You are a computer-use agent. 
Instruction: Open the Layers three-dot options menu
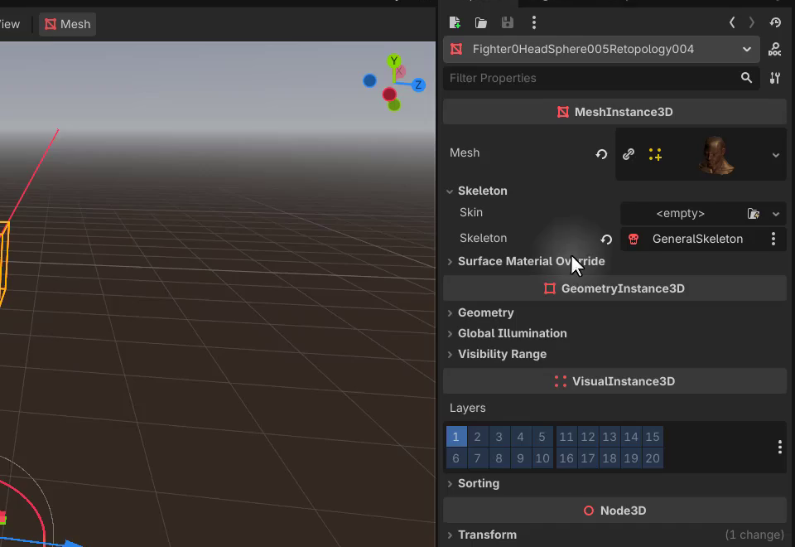[x=780, y=447]
